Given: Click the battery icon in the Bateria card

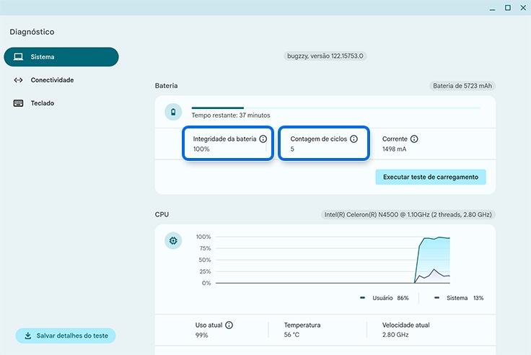Looking at the screenshot, I should point(173,112).
